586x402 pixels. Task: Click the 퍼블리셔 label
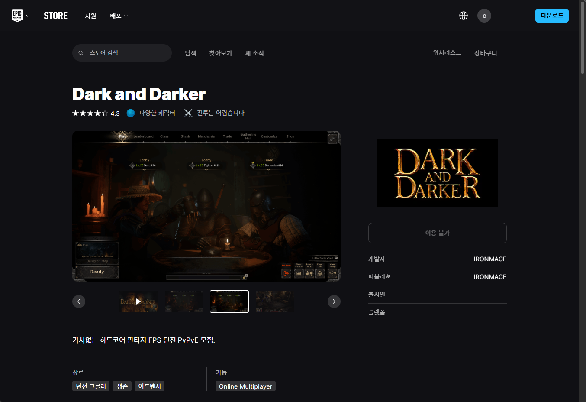380,277
